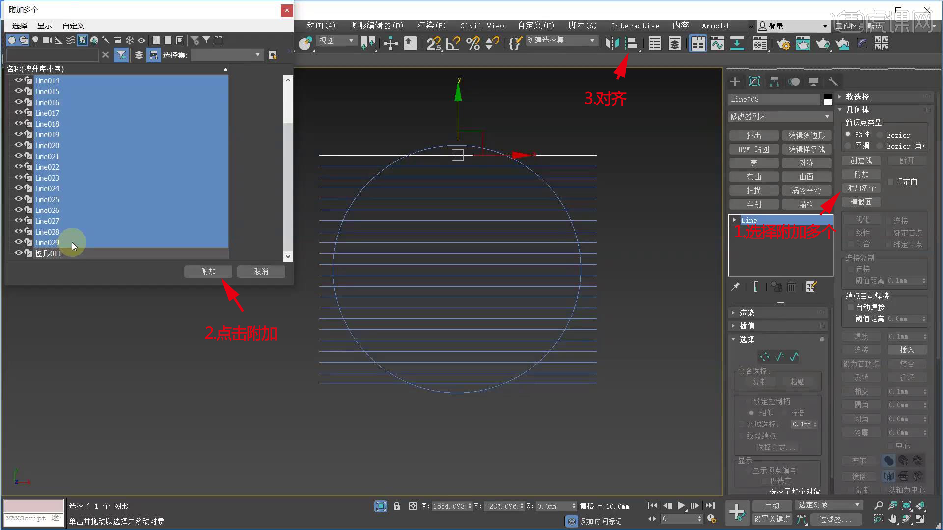Screen dimensions: 943x530
Task: Click the Pin Stack icon
Action: (x=735, y=287)
